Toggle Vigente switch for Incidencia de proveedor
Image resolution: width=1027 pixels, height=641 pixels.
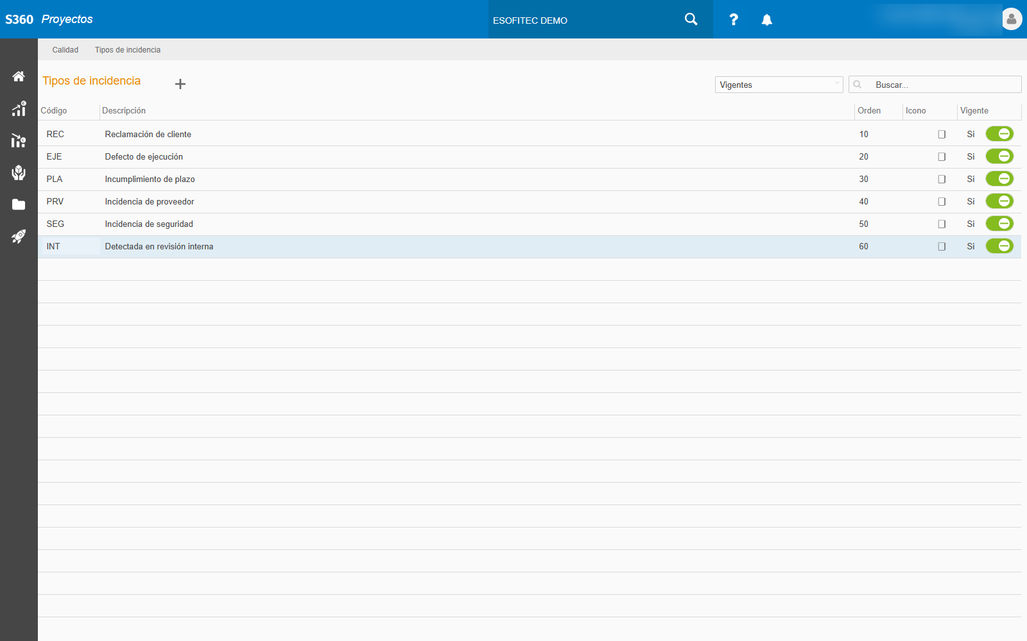point(999,201)
